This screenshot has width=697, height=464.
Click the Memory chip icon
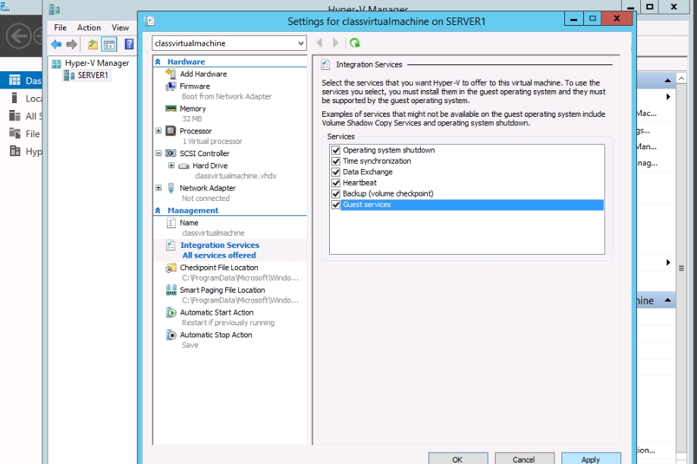(x=171, y=108)
